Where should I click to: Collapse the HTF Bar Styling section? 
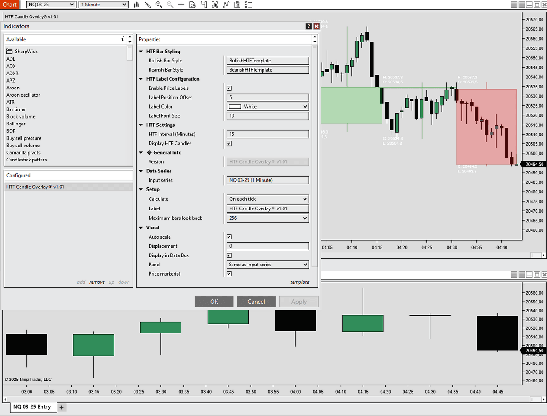click(141, 52)
